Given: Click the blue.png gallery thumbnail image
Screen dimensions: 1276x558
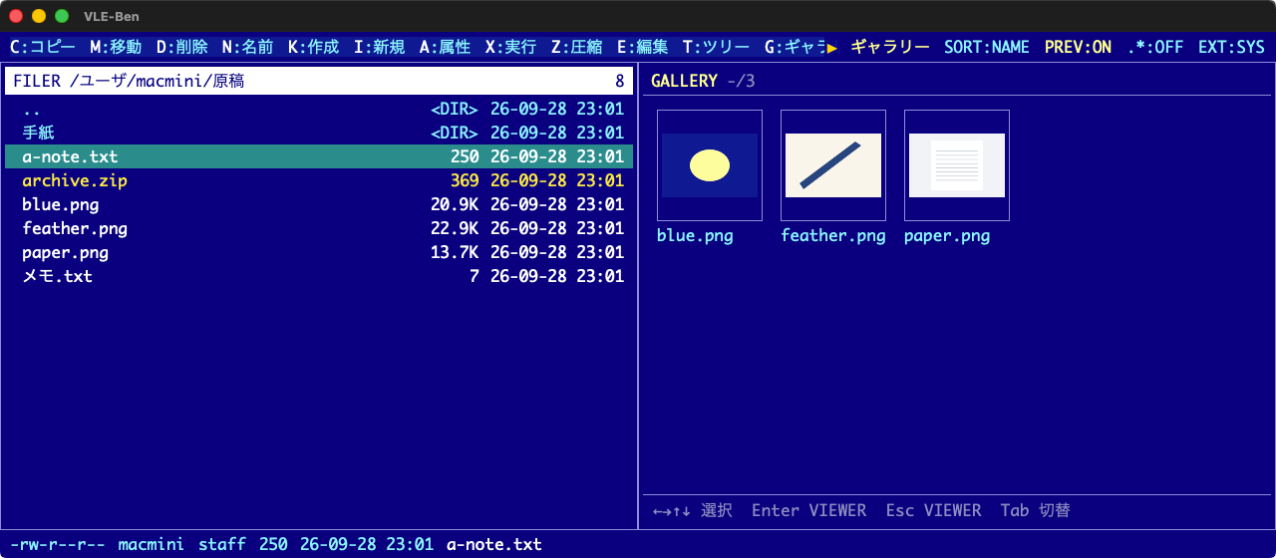Looking at the screenshot, I should 710,165.
